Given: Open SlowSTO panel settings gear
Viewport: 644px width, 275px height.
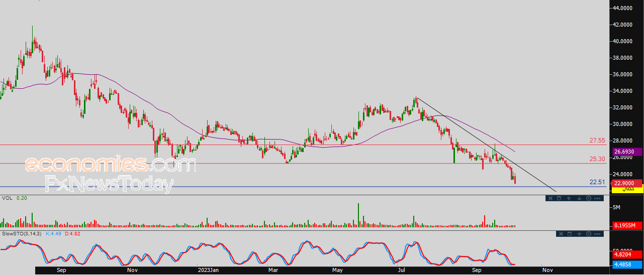Looking at the screenshot, I should 589,234.
